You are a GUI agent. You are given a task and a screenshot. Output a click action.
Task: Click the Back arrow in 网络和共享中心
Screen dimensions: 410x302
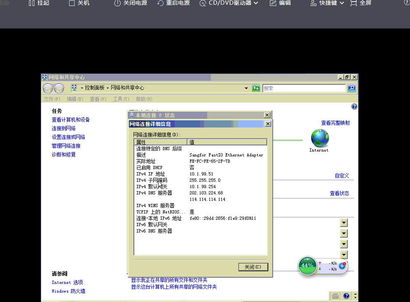coord(48,88)
